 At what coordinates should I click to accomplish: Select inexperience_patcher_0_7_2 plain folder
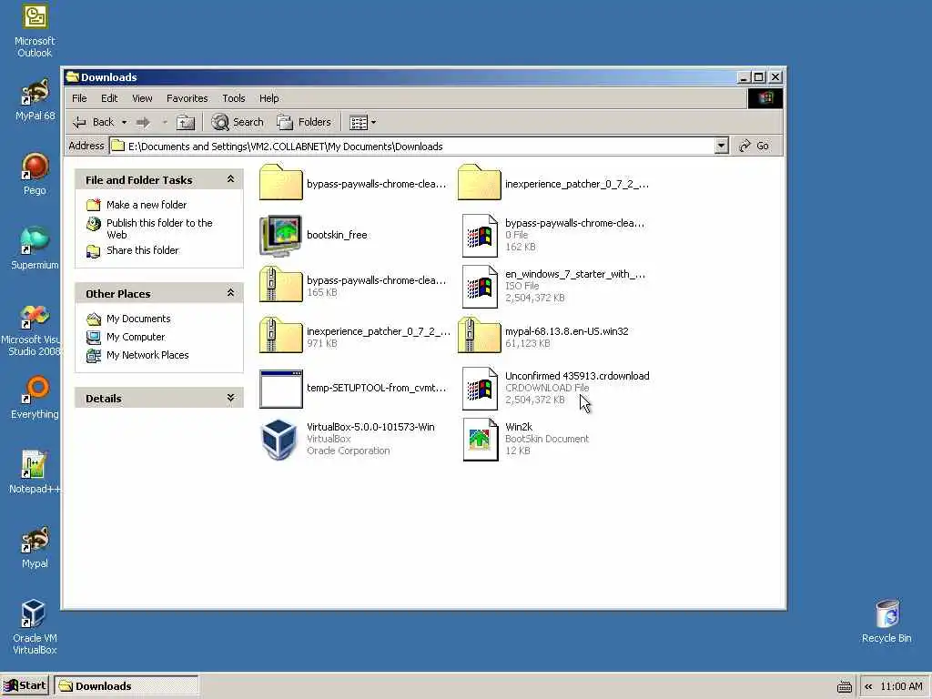tap(553, 183)
